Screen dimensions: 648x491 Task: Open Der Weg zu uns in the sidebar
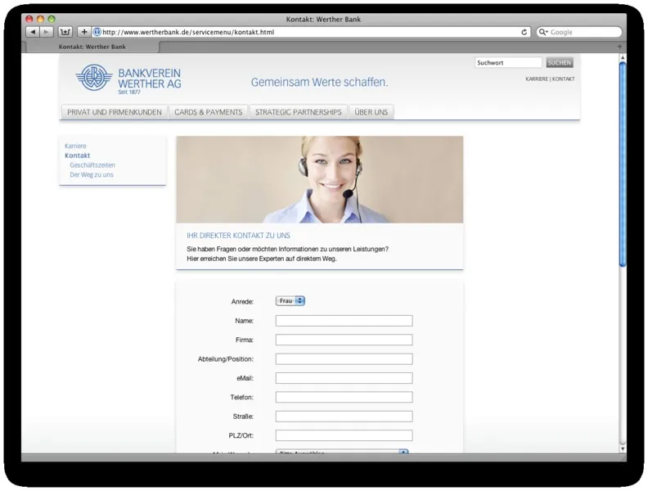pos(92,174)
